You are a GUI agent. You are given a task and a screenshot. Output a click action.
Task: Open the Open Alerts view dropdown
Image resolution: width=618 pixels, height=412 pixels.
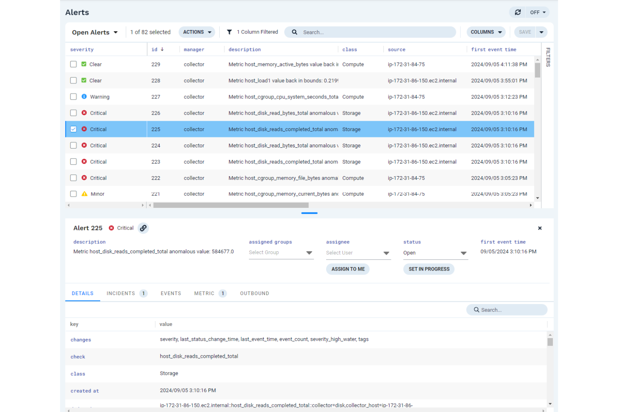94,32
